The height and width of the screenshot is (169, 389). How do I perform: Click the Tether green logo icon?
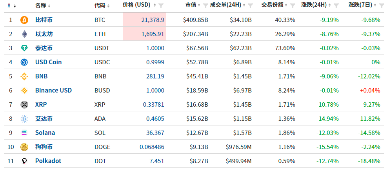click(24, 48)
